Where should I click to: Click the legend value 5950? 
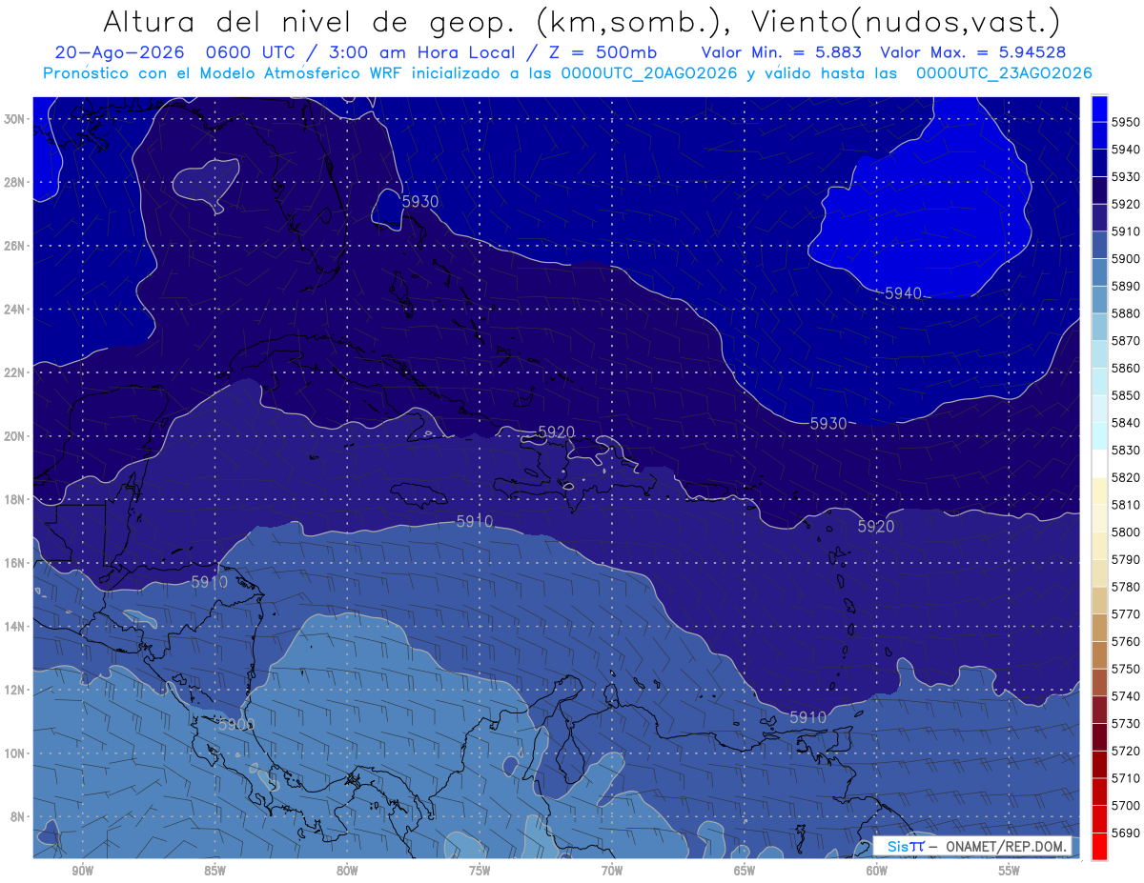pos(1125,123)
